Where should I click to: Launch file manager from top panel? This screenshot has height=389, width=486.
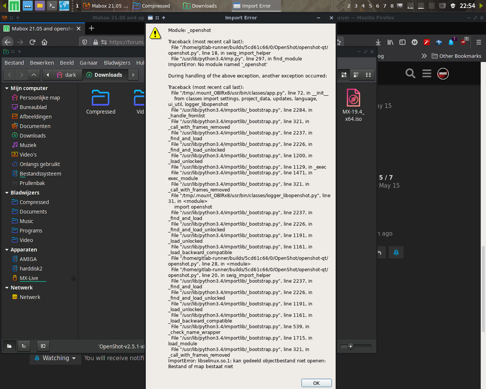click(40, 5)
